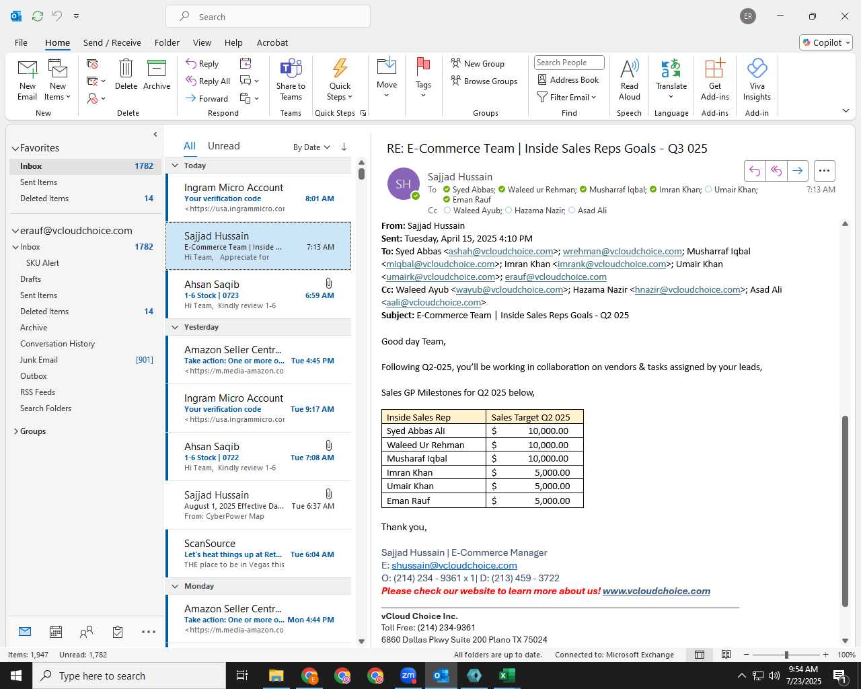861x689 pixels.
Task: Open People view in navigation bar
Action: (x=86, y=632)
